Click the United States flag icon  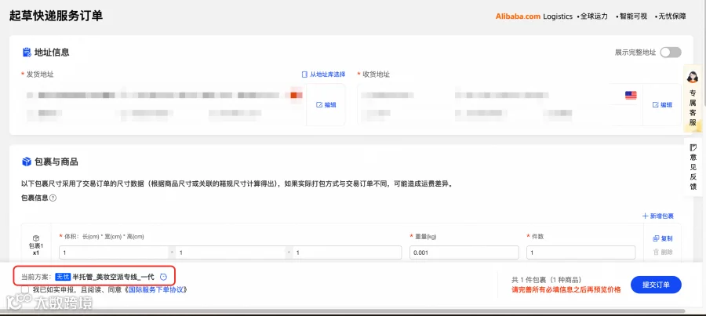[x=631, y=95]
